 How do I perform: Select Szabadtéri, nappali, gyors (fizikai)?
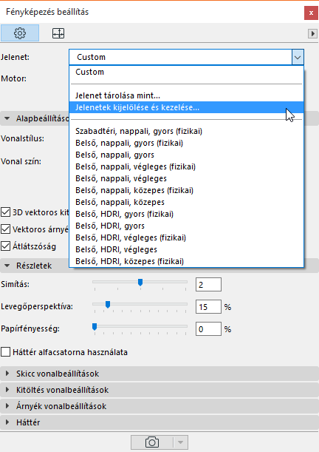point(186,131)
